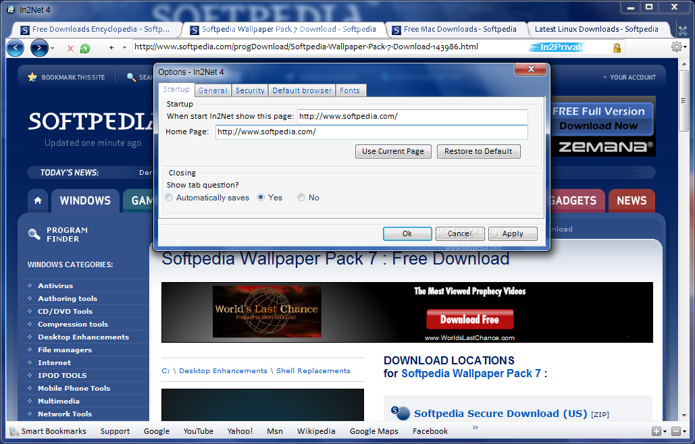This screenshot has width=695, height=444.
Task: Stop loading with the red X icon
Action: 70,49
